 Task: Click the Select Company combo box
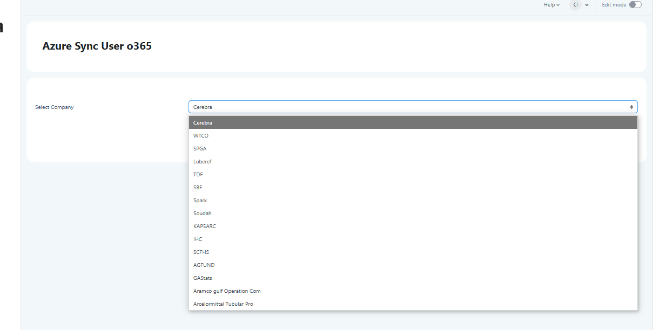[413, 107]
